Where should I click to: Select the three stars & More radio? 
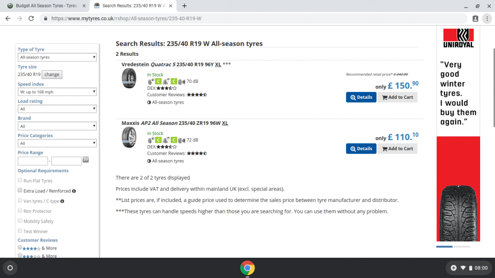click(20, 255)
